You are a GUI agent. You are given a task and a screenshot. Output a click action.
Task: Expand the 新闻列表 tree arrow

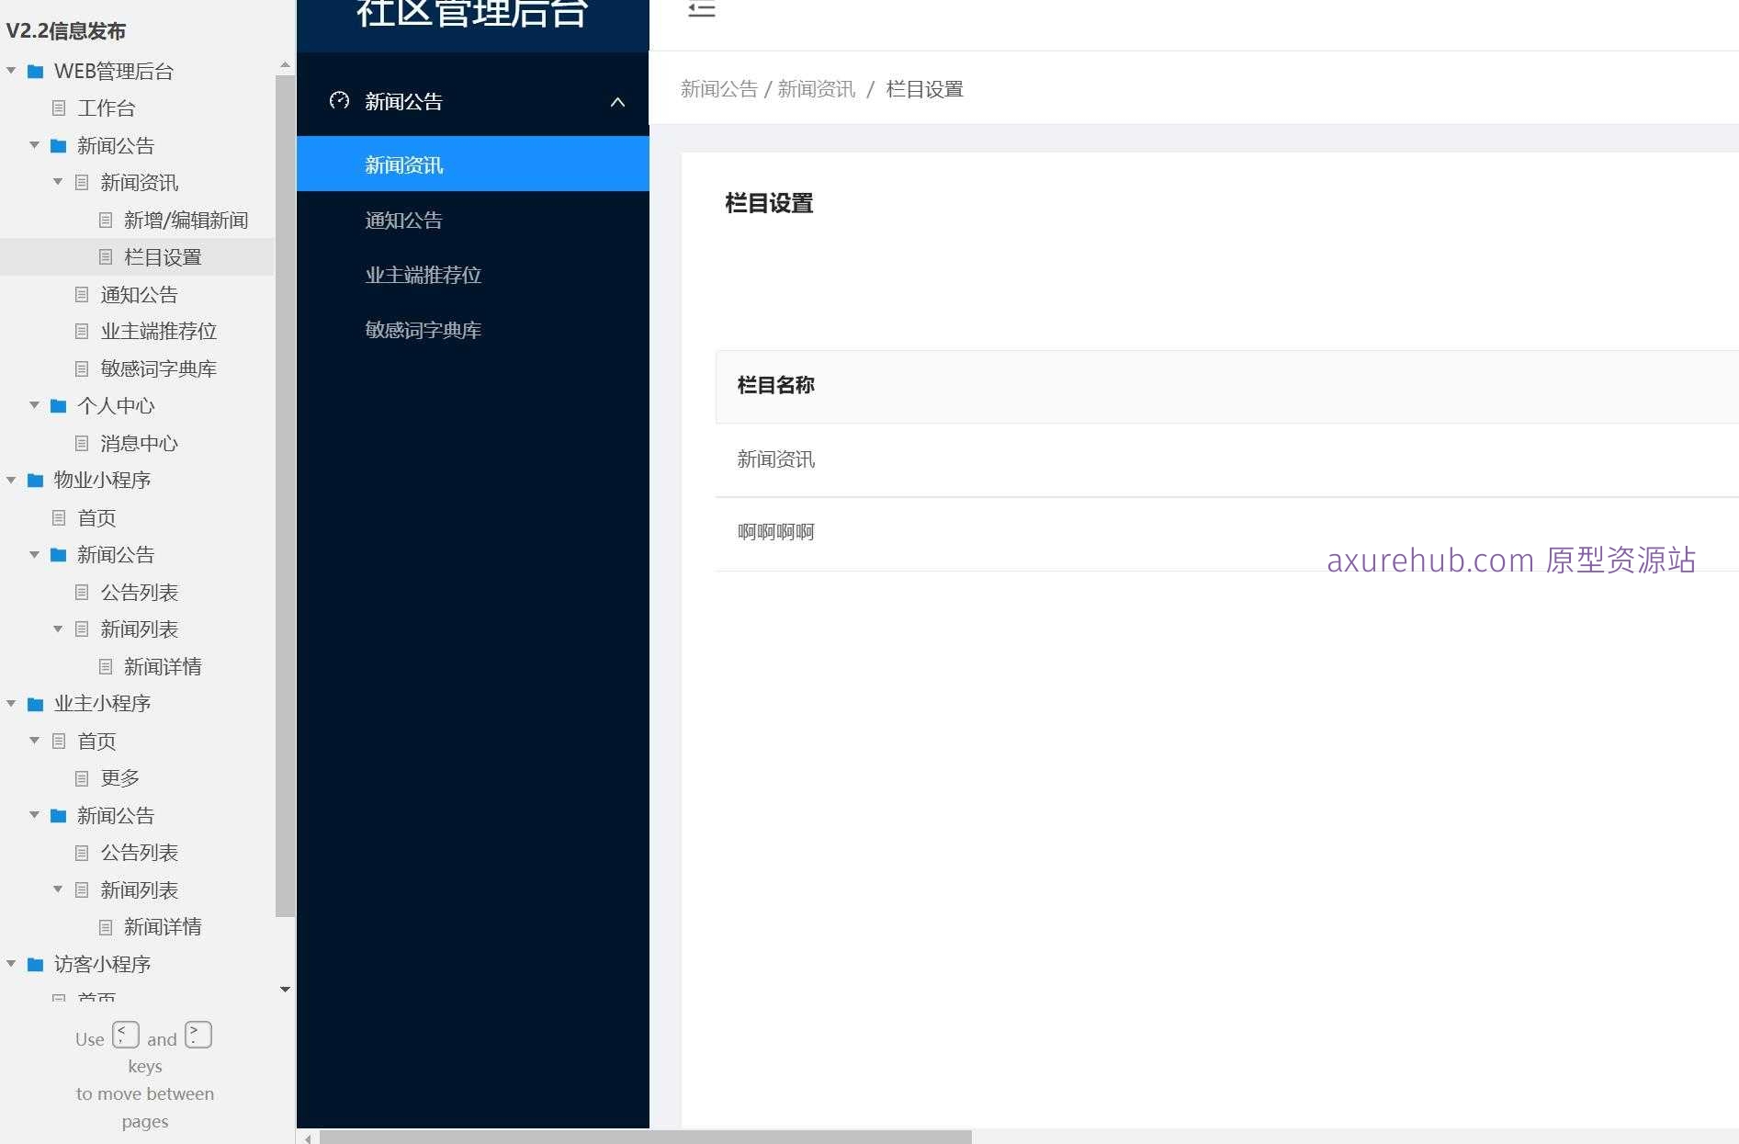pyautogui.click(x=58, y=629)
